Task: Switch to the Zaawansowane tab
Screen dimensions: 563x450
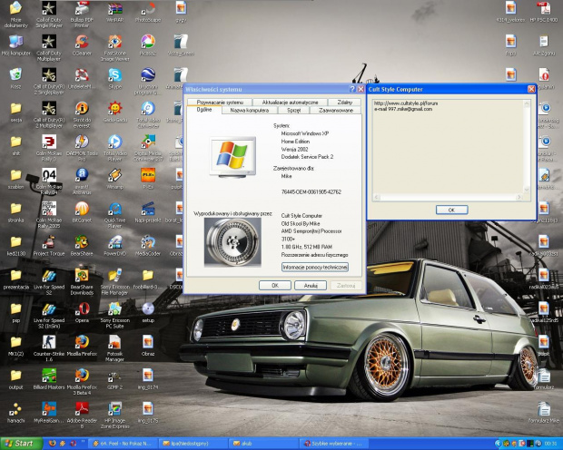Action: (336, 111)
